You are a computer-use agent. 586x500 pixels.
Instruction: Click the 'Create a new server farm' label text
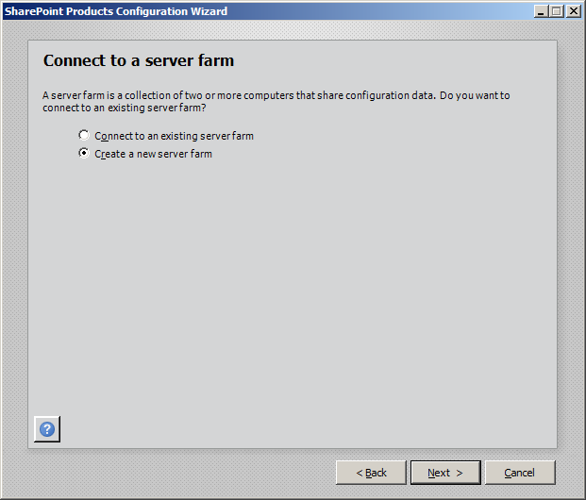(x=153, y=154)
